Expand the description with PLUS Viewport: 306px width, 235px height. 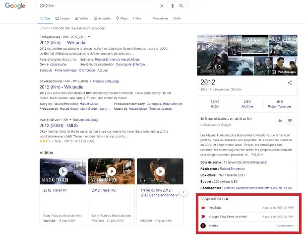click(x=257, y=155)
